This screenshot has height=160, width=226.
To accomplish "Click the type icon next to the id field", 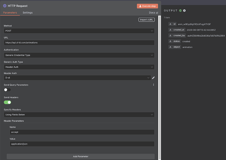I will pos(170,24).
